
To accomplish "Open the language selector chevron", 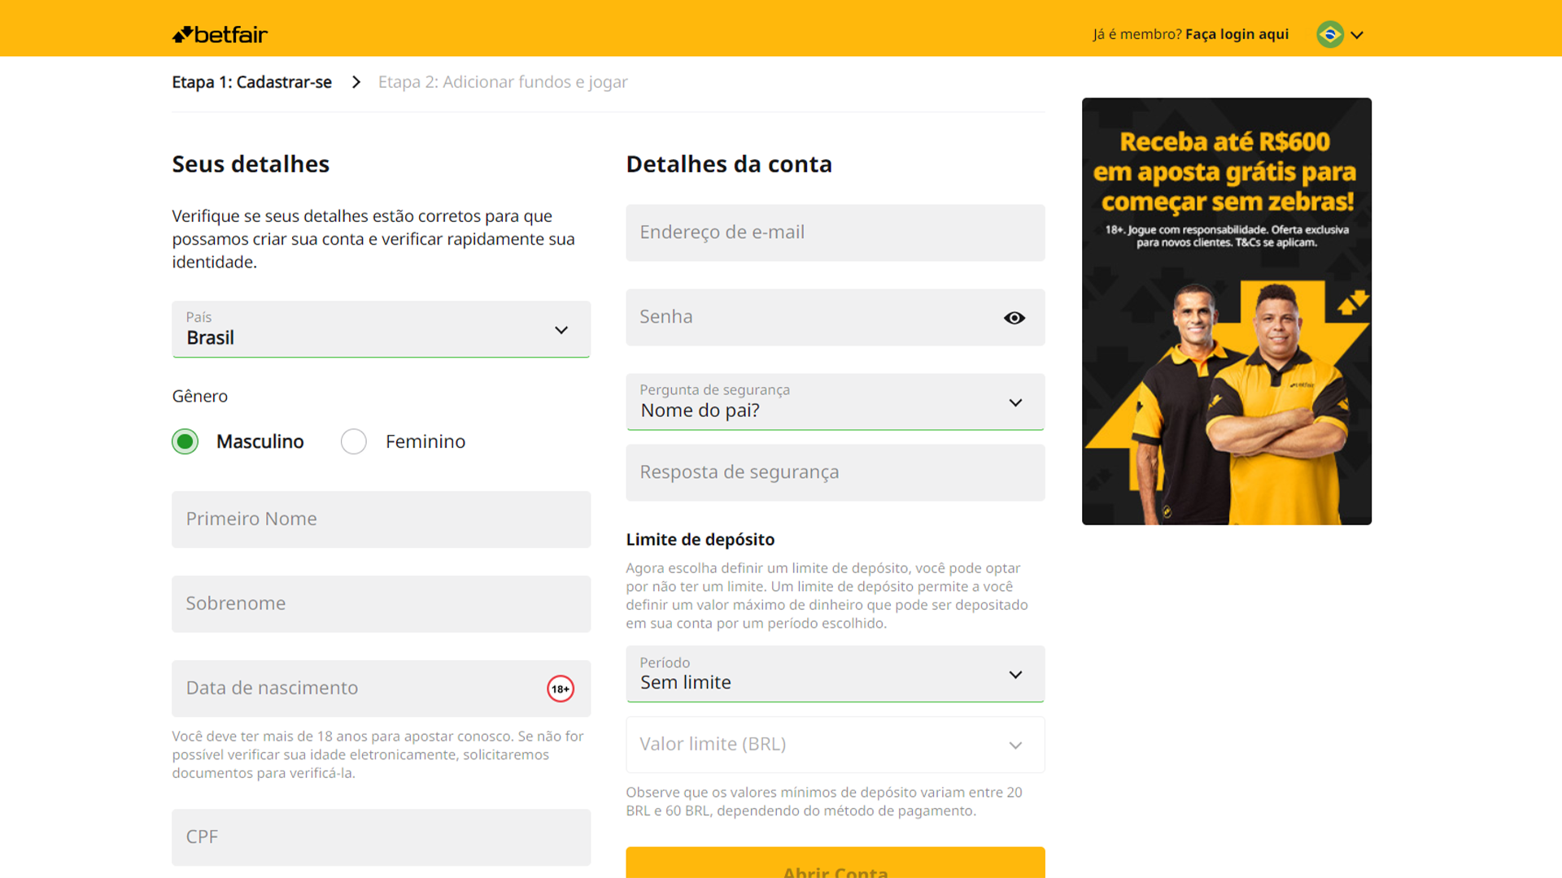I will click(1357, 35).
